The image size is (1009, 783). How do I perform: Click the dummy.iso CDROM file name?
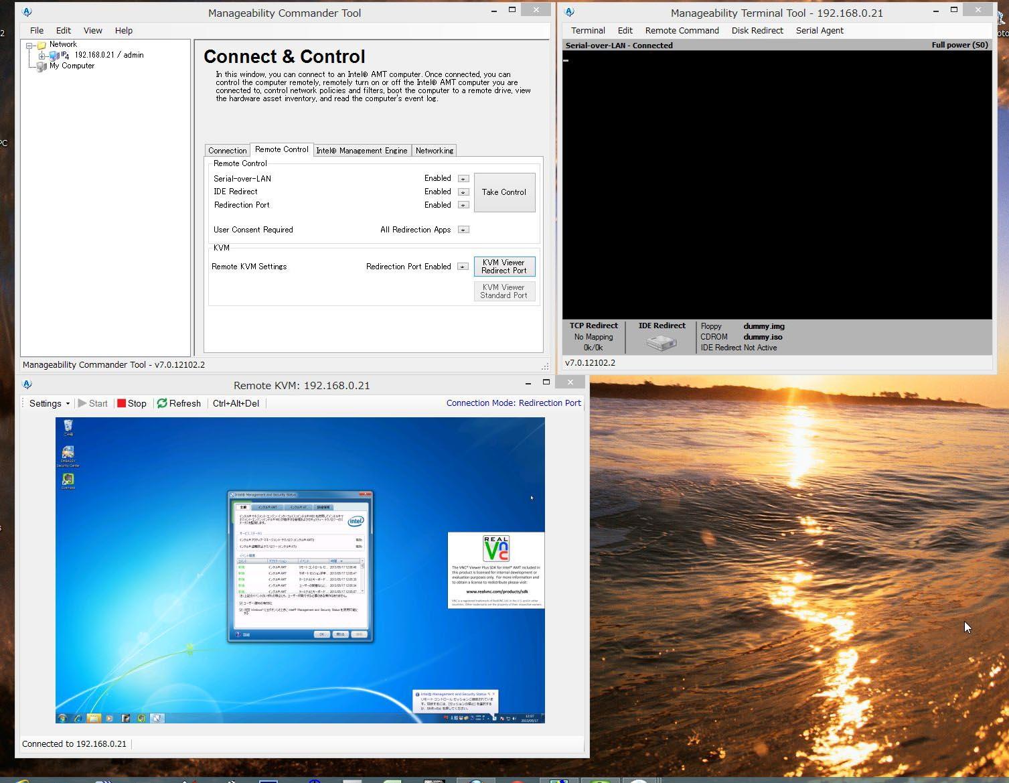pos(763,337)
